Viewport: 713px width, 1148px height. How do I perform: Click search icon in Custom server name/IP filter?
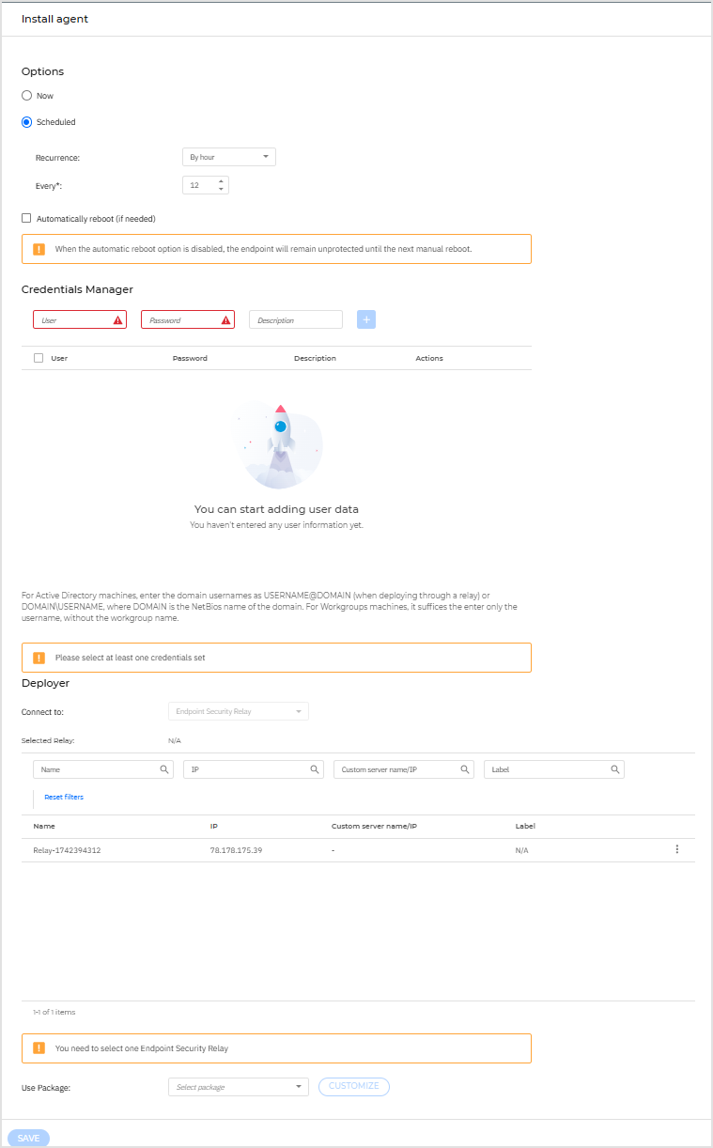click(x=465, y=769)
